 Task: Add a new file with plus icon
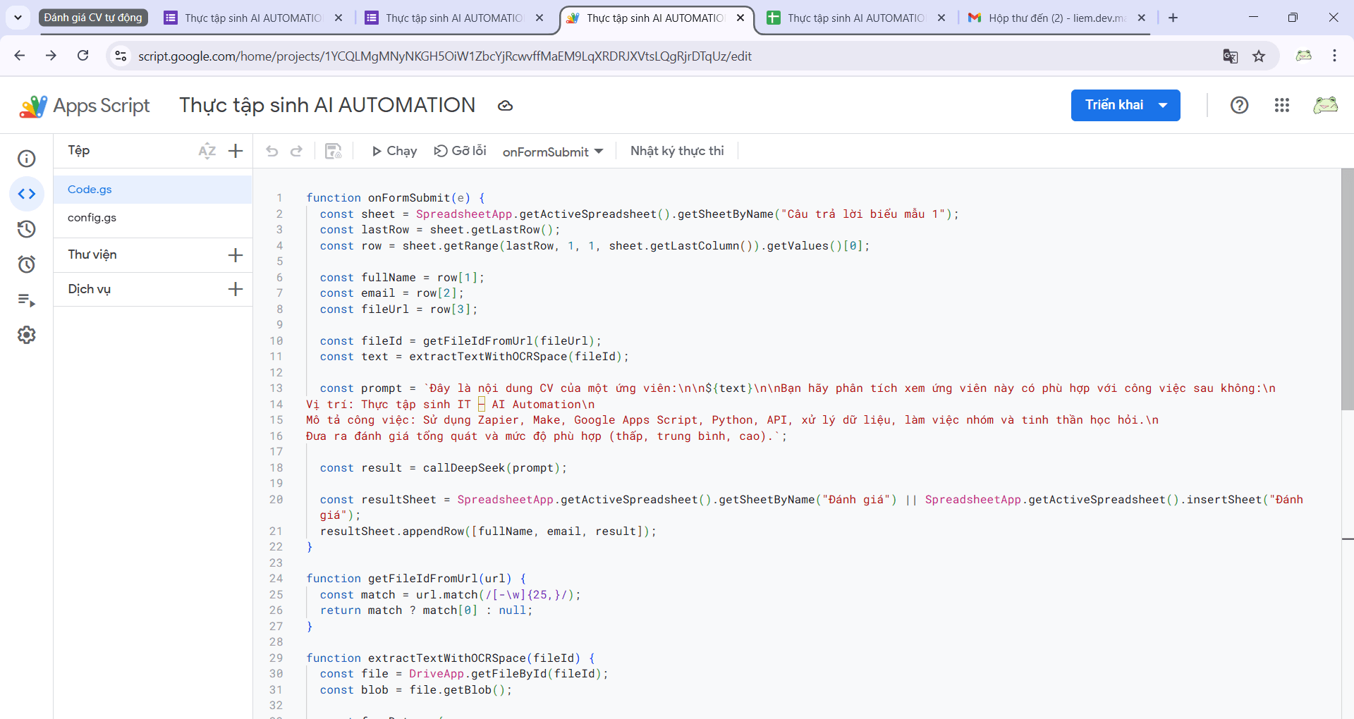(236, 151)
